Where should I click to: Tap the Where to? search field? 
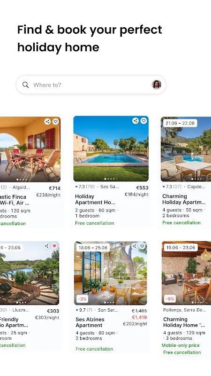tap(91, 85)
